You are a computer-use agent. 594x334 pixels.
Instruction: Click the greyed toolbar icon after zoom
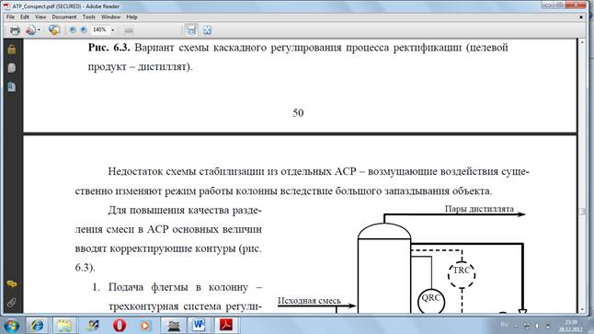click(x=129, y=30)
